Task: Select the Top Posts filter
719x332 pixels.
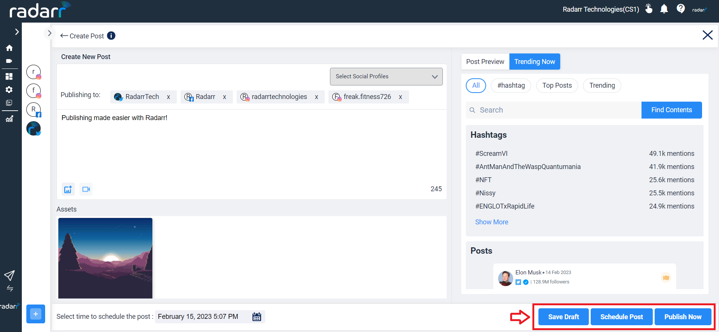Action: 557,85
